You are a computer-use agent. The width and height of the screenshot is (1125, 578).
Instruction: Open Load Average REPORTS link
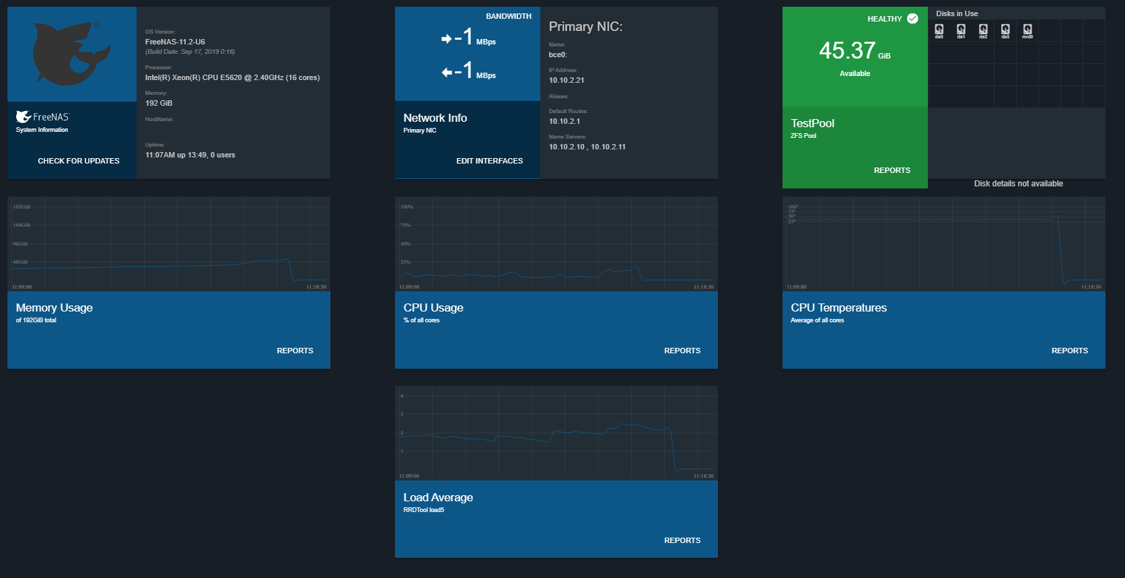(x=682, y=540)
